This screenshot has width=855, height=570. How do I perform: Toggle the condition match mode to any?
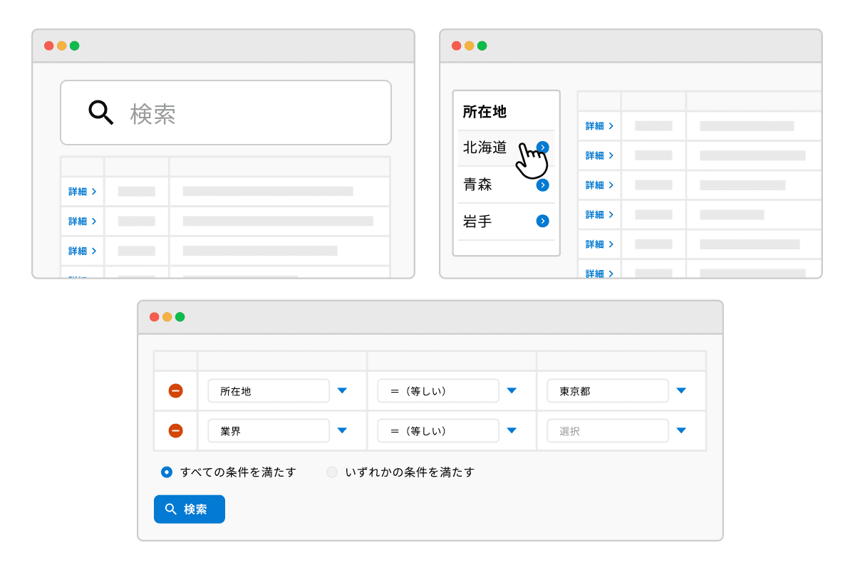tap(331, 472)
